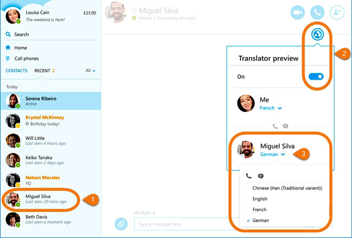Click the Search magnifier icon
The image size is (352, 238).
coord(8,35)
